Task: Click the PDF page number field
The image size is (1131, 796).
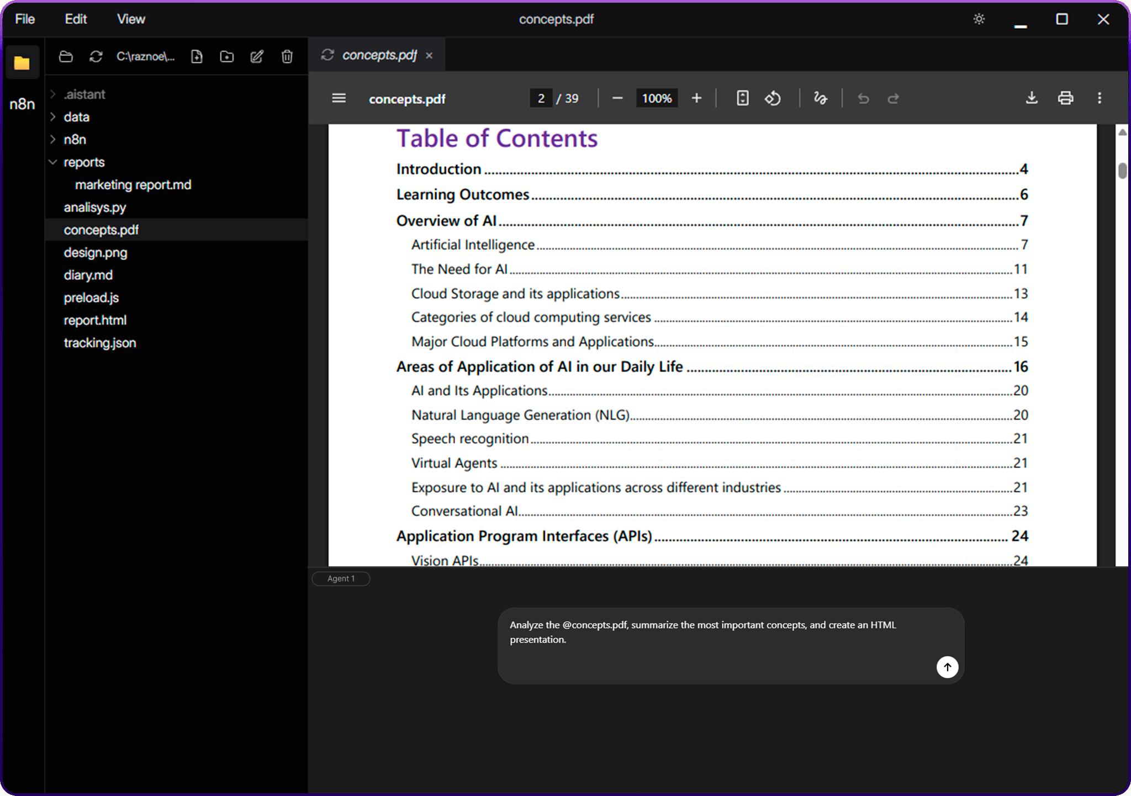Action: click(541, 98)
